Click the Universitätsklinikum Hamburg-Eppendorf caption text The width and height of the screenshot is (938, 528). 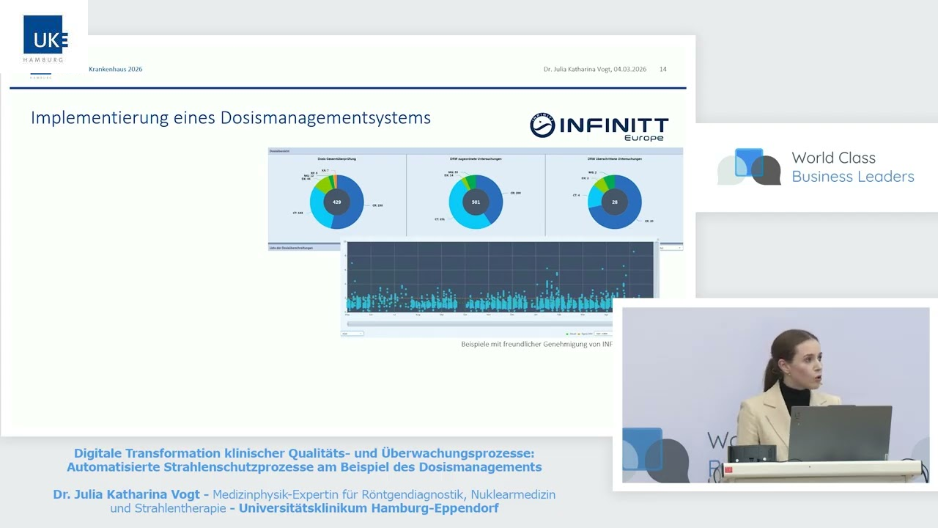(369, 508)
